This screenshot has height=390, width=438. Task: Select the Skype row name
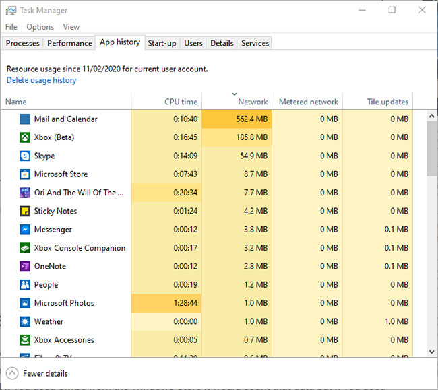pos(44,156)
